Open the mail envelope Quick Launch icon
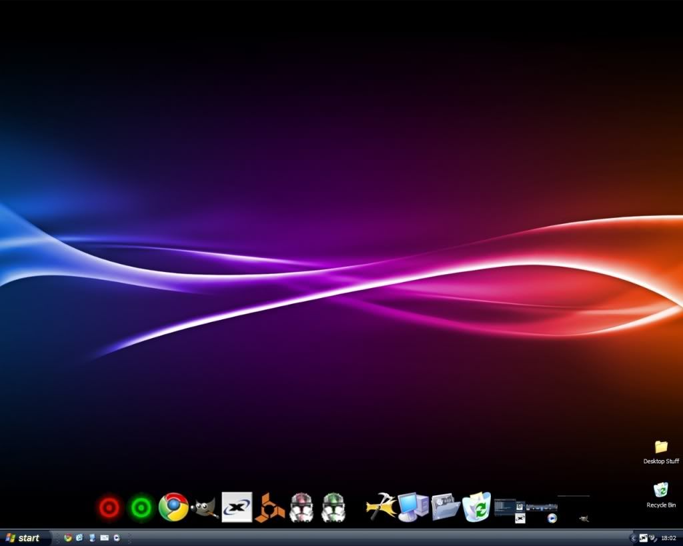 (x=105, y=538)
